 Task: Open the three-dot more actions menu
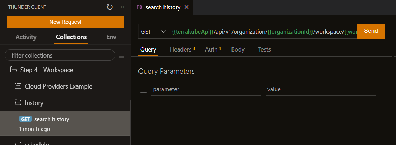tap(122, 7)
